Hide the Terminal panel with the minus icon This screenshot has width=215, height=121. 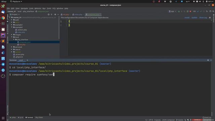point(211,60)
